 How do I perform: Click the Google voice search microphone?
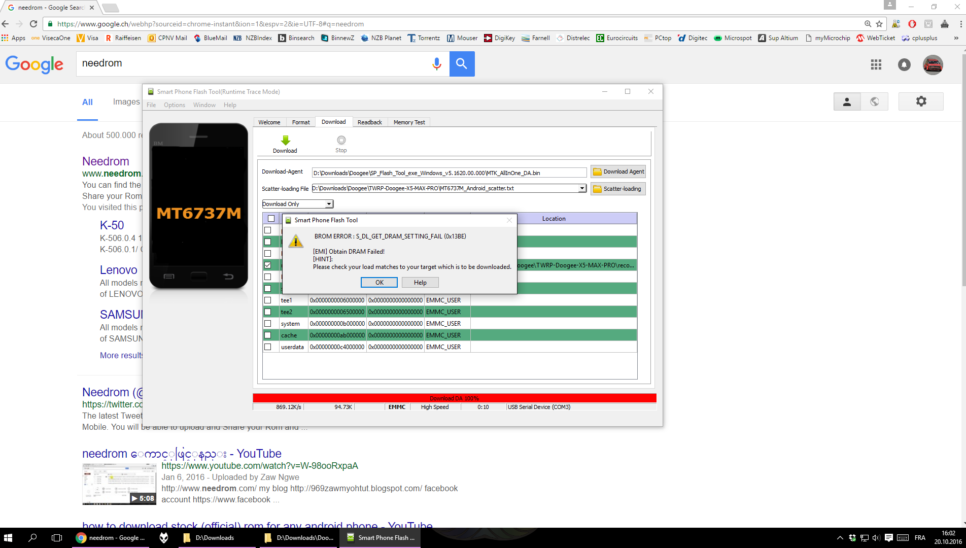pyautogui.click(x=436, y=64)
